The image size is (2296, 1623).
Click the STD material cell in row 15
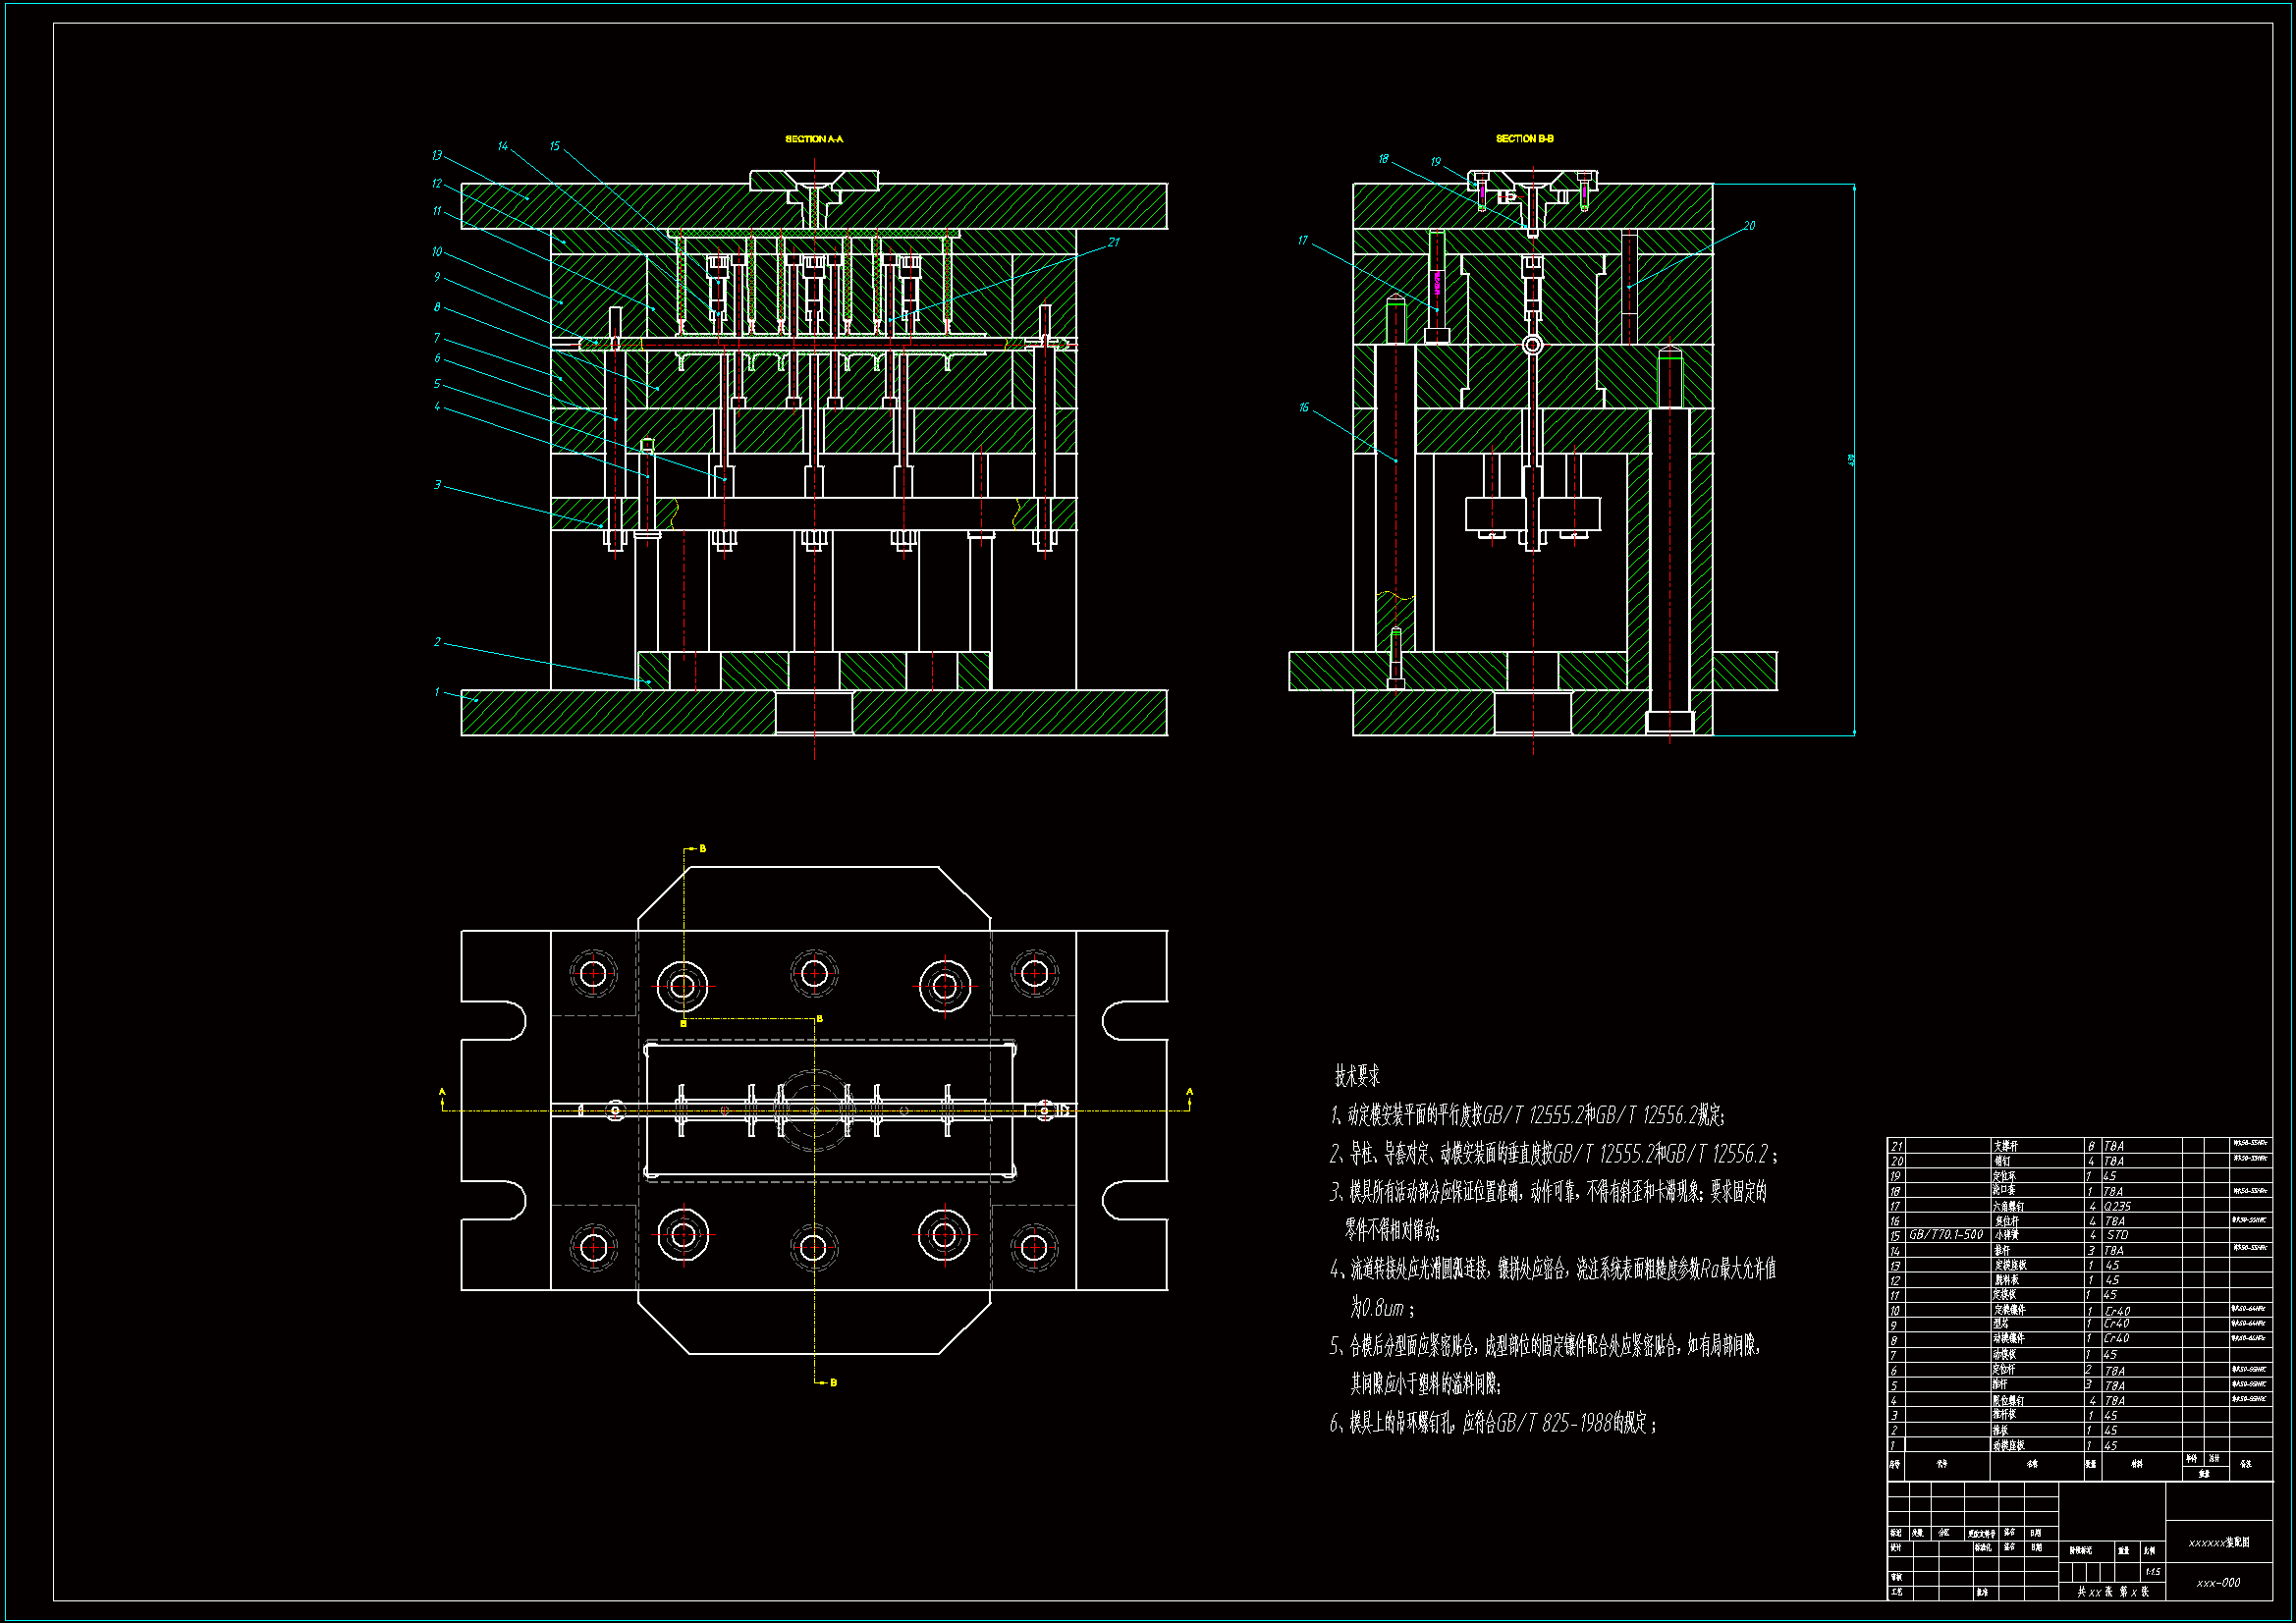click(x=2117, y=1236)
